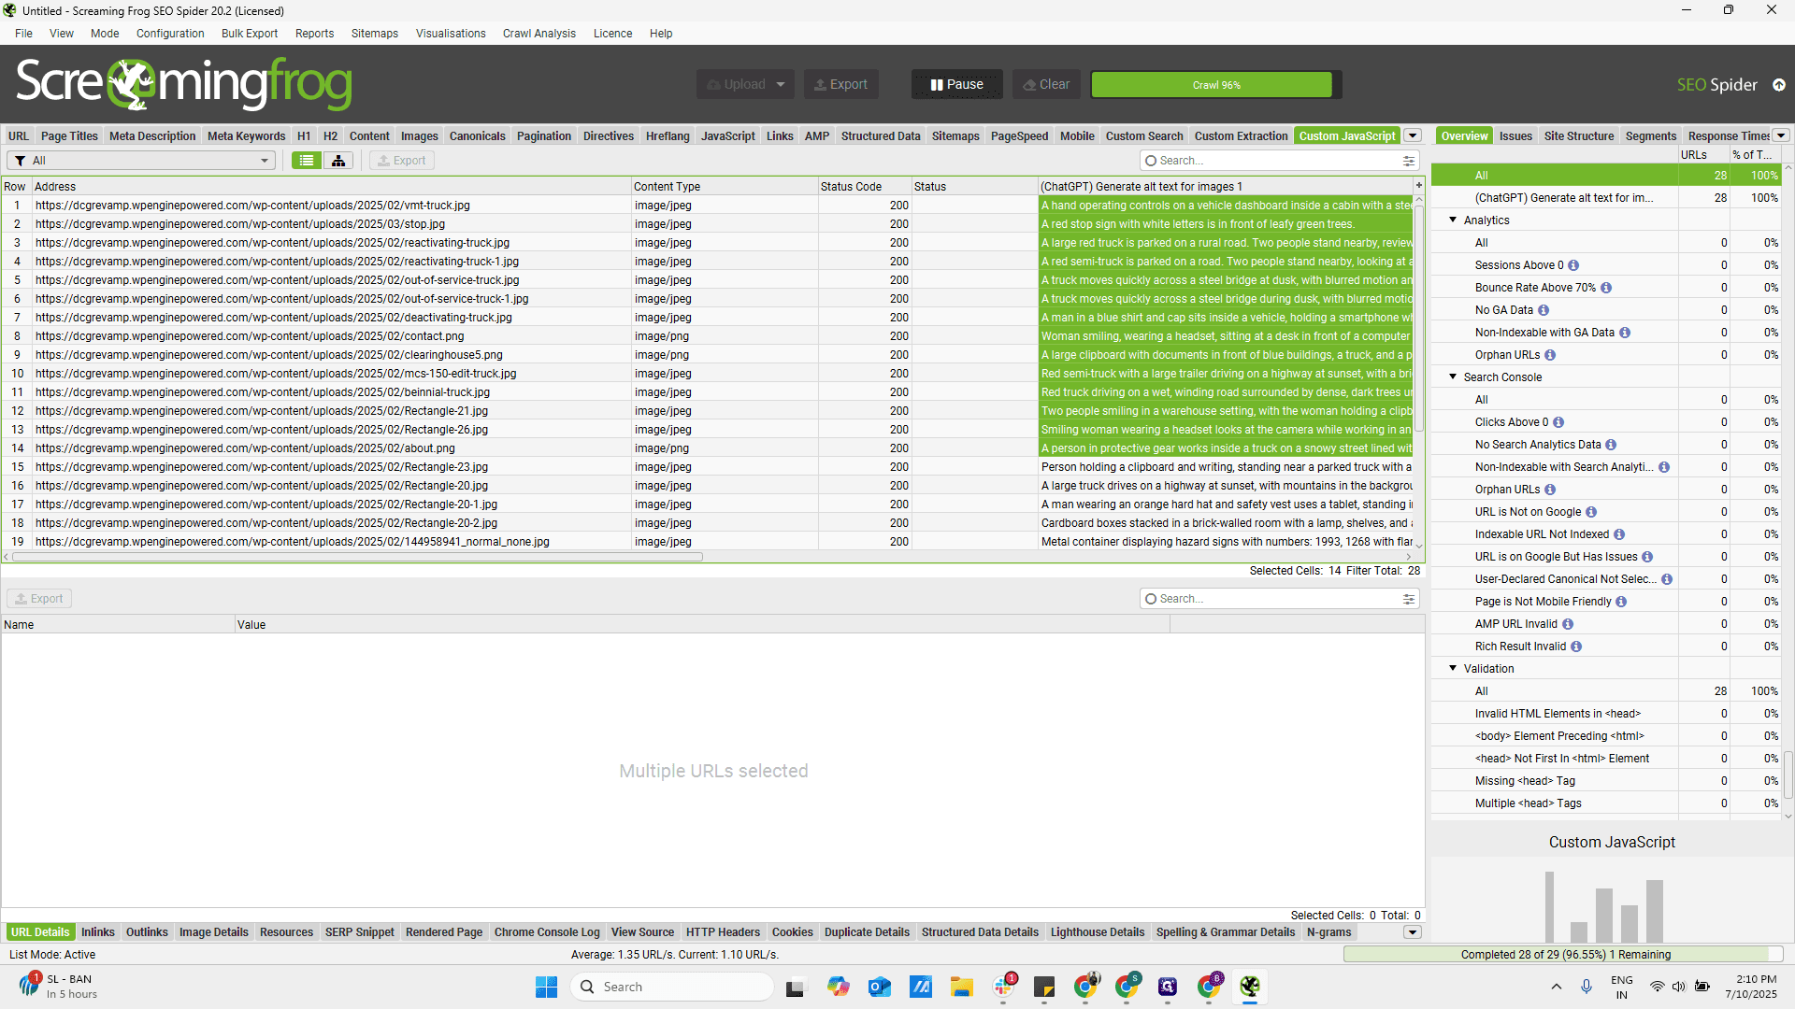Image resolution: width=1795 pixels, height=1009 pixels.
Task: Open the main tabs overflow dropdown
Action: [x=1413, y=135]
